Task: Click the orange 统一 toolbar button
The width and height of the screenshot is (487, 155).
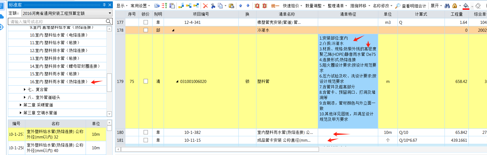Action: click(275, 6)
